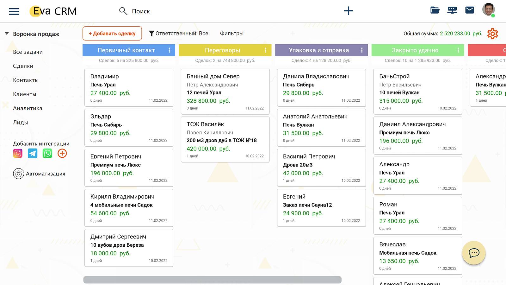506x285 pixels.
Task: Select the Первичный контакт column header
Action: point(129,50)
